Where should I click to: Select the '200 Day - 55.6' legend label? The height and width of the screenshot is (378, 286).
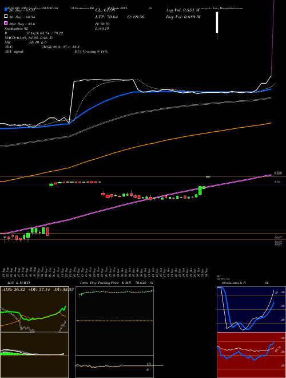[x=22, y=24]
